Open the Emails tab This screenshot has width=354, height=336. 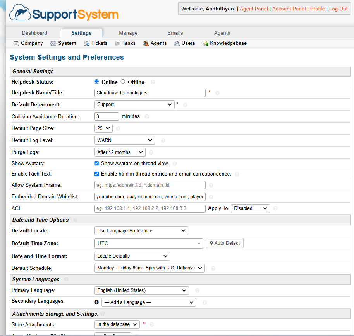tap(175, 33)
